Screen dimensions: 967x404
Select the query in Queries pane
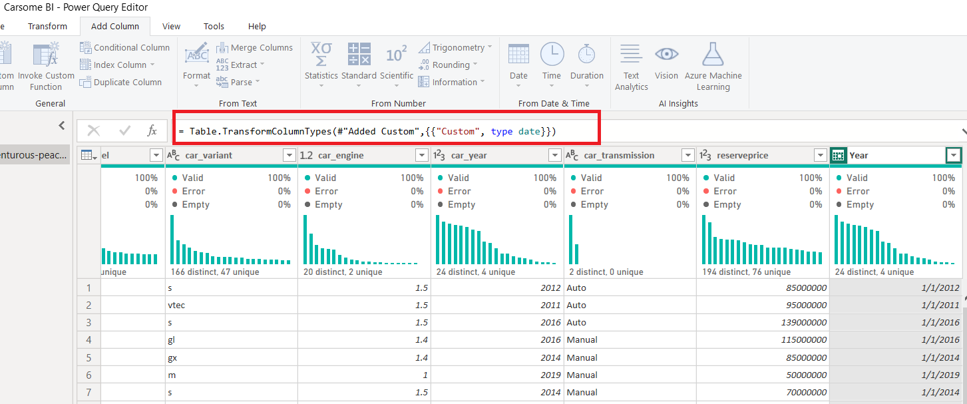34,155
